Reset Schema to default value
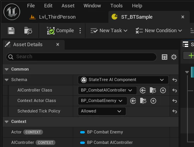Screen dimensions: 194x147 click(175, 80)
